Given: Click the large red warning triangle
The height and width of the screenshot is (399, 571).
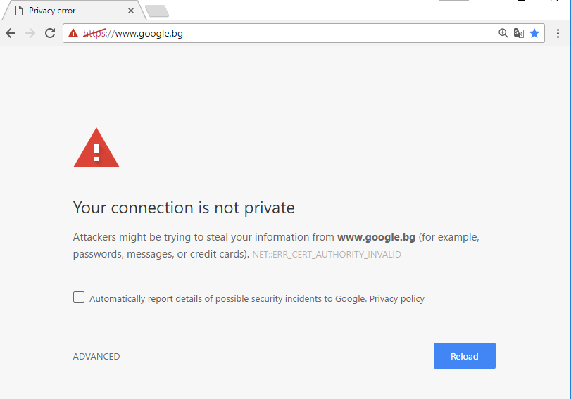Looking at the screenshot, I should (x=96, y=148).
